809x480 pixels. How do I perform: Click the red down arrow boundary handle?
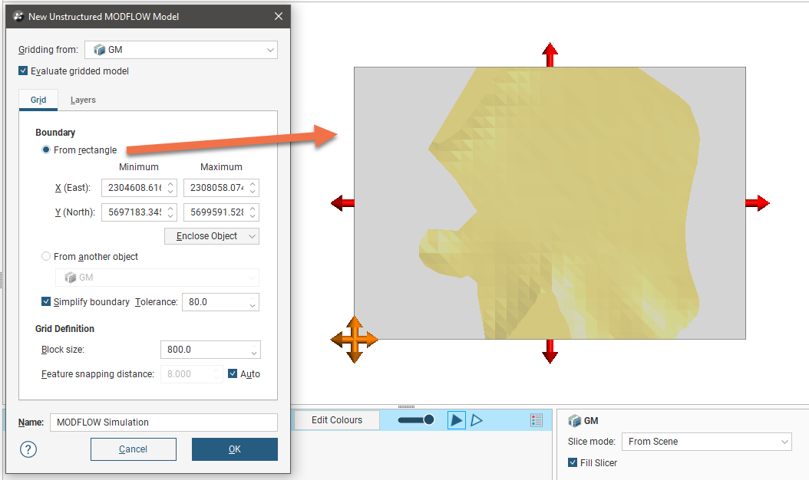550,351
